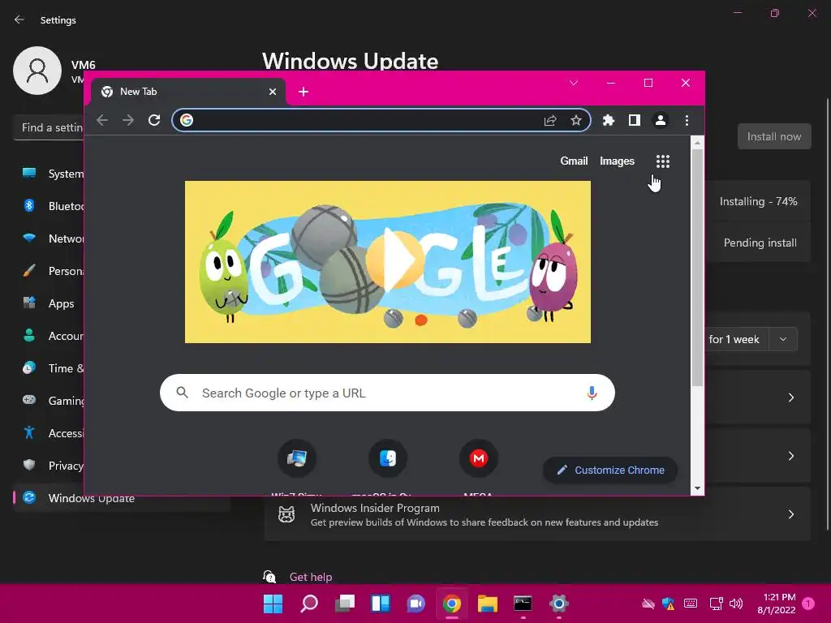Open the Win7 simulator shortcut tile
831x623 pixels.
tap(297, 458)
